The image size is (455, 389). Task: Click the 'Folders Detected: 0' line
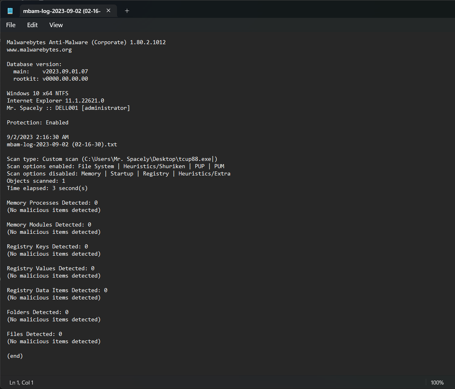[38, 312]
